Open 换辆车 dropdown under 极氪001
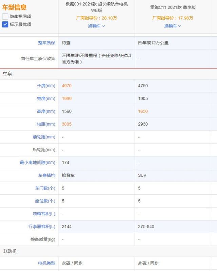217x271 pixels. (x=96, y=26)
